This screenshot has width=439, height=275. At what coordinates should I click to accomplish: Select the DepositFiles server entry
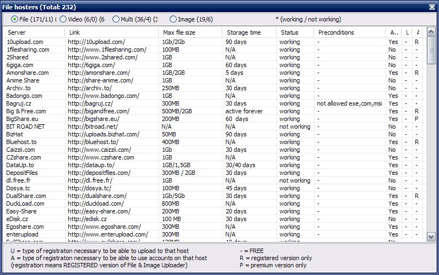pos(22,173)
